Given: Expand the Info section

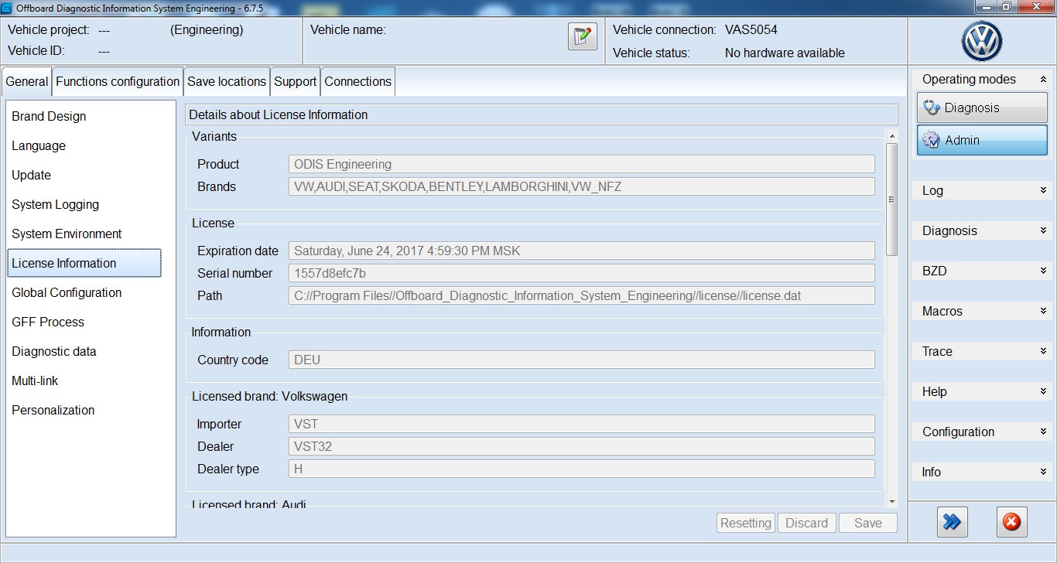Looking at the screenshot, I should [x=1043, y=472].
